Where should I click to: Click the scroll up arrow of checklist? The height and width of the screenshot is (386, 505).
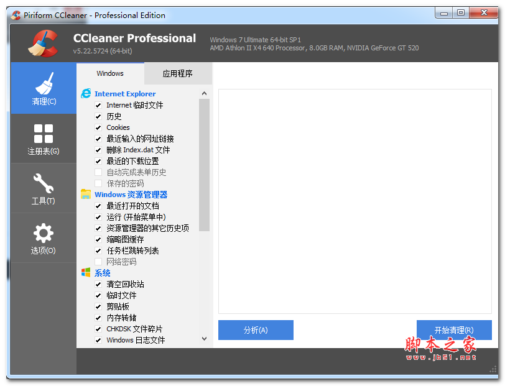[204, 93]
